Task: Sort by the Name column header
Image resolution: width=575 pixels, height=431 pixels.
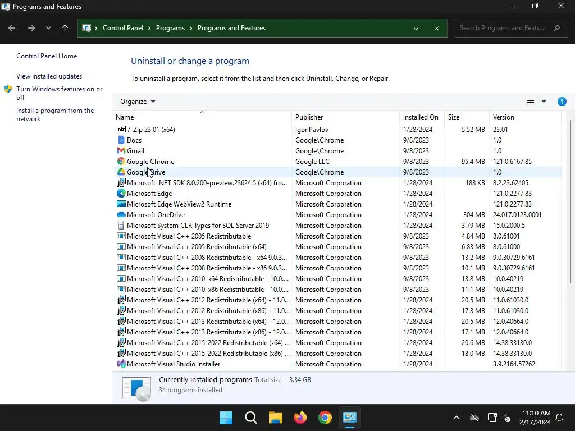Action: 202,117
